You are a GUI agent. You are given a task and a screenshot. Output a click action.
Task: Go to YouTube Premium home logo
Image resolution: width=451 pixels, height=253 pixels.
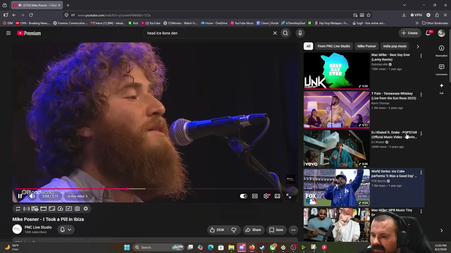click(x=29, y=33)
